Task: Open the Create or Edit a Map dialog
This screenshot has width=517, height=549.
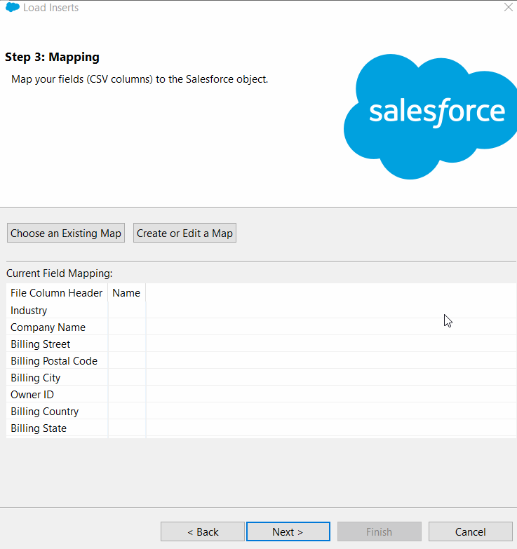Action: click(x=184, y=233)
